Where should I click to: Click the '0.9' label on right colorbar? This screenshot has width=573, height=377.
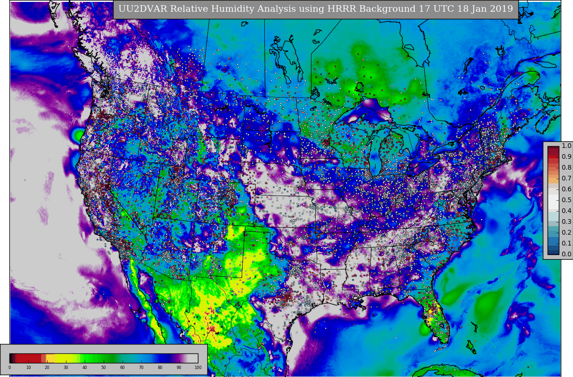[566, 157]
